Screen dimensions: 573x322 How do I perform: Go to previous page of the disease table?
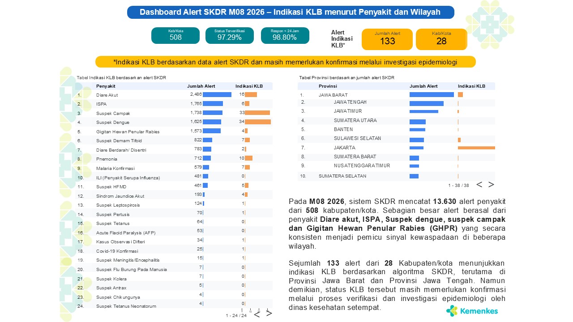tap(257, 314)
